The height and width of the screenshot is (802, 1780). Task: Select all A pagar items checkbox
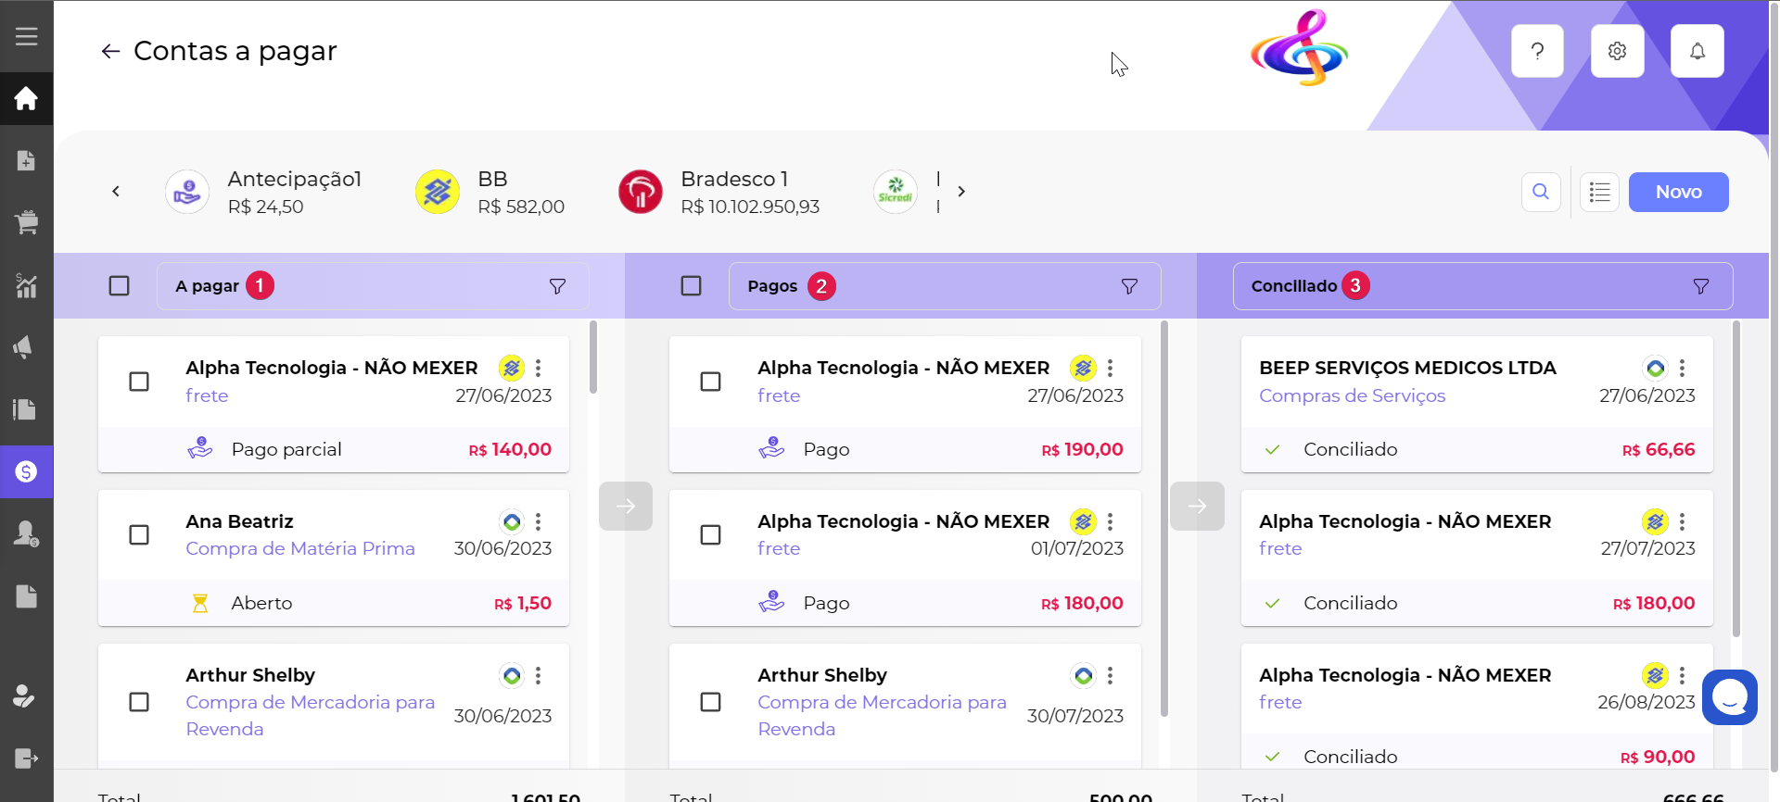tap(120, 286)
